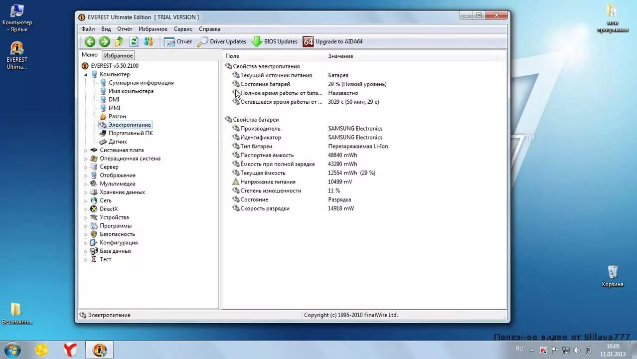The height and width of the screenshot is (359, 637).
Task: Click the Устройства tree icon
Action: coord(93,217)
